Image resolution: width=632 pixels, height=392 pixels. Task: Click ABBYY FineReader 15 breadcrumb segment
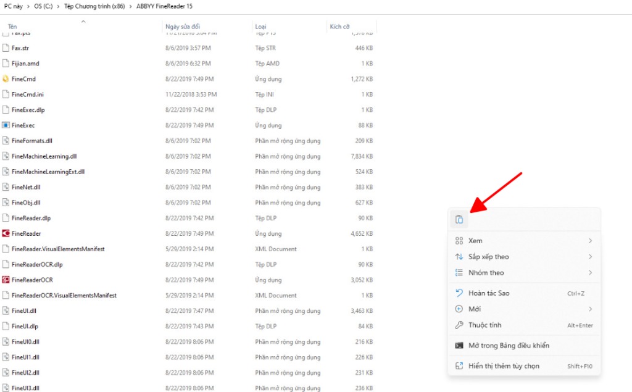(x=164, y=6)
